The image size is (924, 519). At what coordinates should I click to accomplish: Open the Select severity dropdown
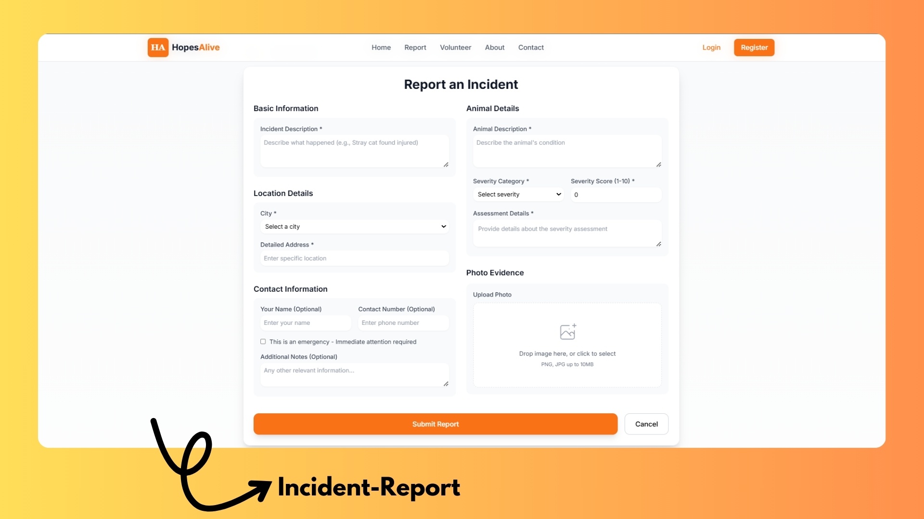pyautogui.click(x=517, y=194)
